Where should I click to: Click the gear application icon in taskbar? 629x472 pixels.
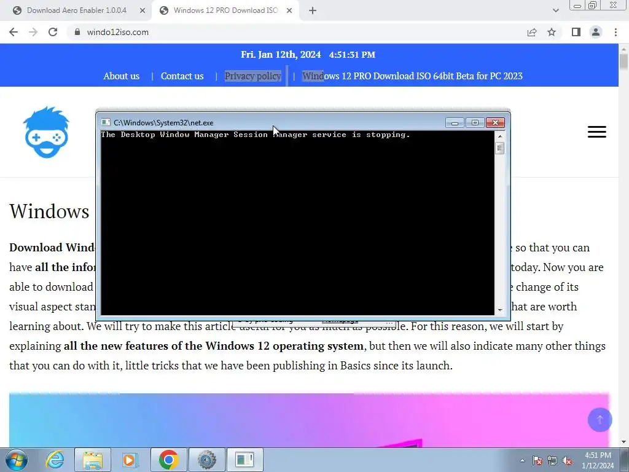click(206, 460)
